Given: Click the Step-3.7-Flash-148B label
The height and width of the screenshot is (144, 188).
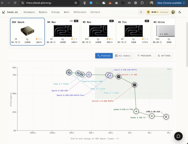Looking at the screenshot, I should (x=92, y=82).
